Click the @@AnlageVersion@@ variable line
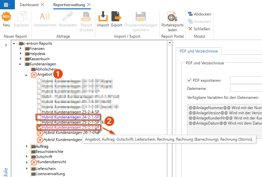The height and width of the screenshot is (177, 262). 225,113
